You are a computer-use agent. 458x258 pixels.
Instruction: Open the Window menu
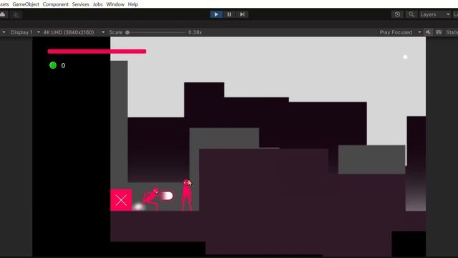(115, 4)
